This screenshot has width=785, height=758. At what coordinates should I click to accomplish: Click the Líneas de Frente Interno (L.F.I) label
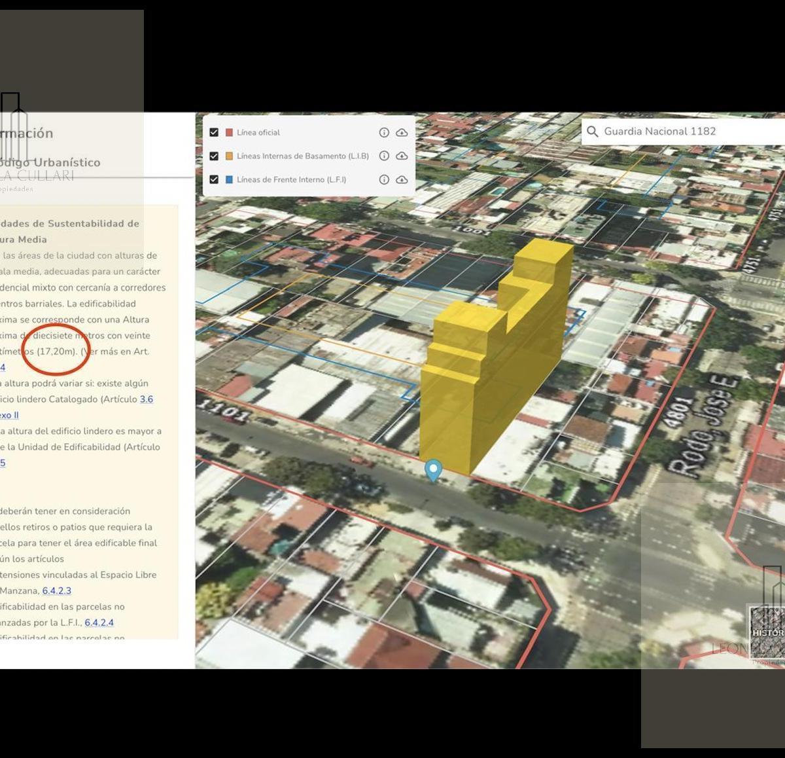[292, 179]
